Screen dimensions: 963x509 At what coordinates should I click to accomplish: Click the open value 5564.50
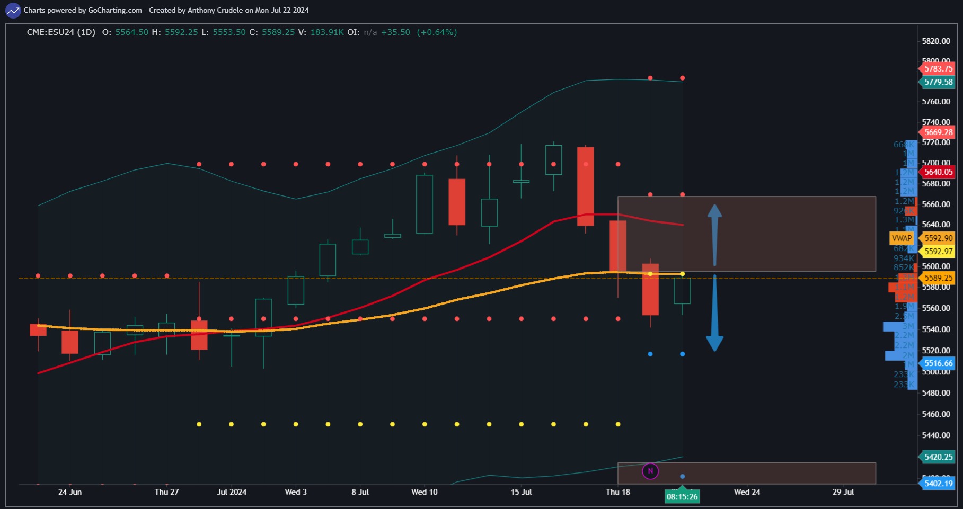(x=132, y=32)
